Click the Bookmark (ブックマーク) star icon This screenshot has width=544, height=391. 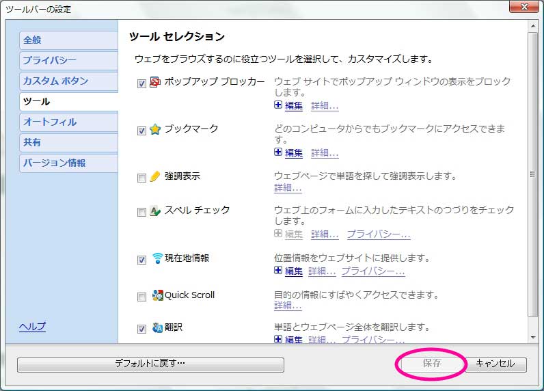click(x=155, y=130)
